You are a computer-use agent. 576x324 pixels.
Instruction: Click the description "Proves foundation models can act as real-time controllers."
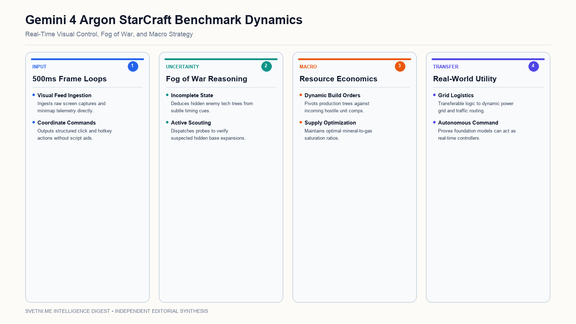(x=477, y=135)
